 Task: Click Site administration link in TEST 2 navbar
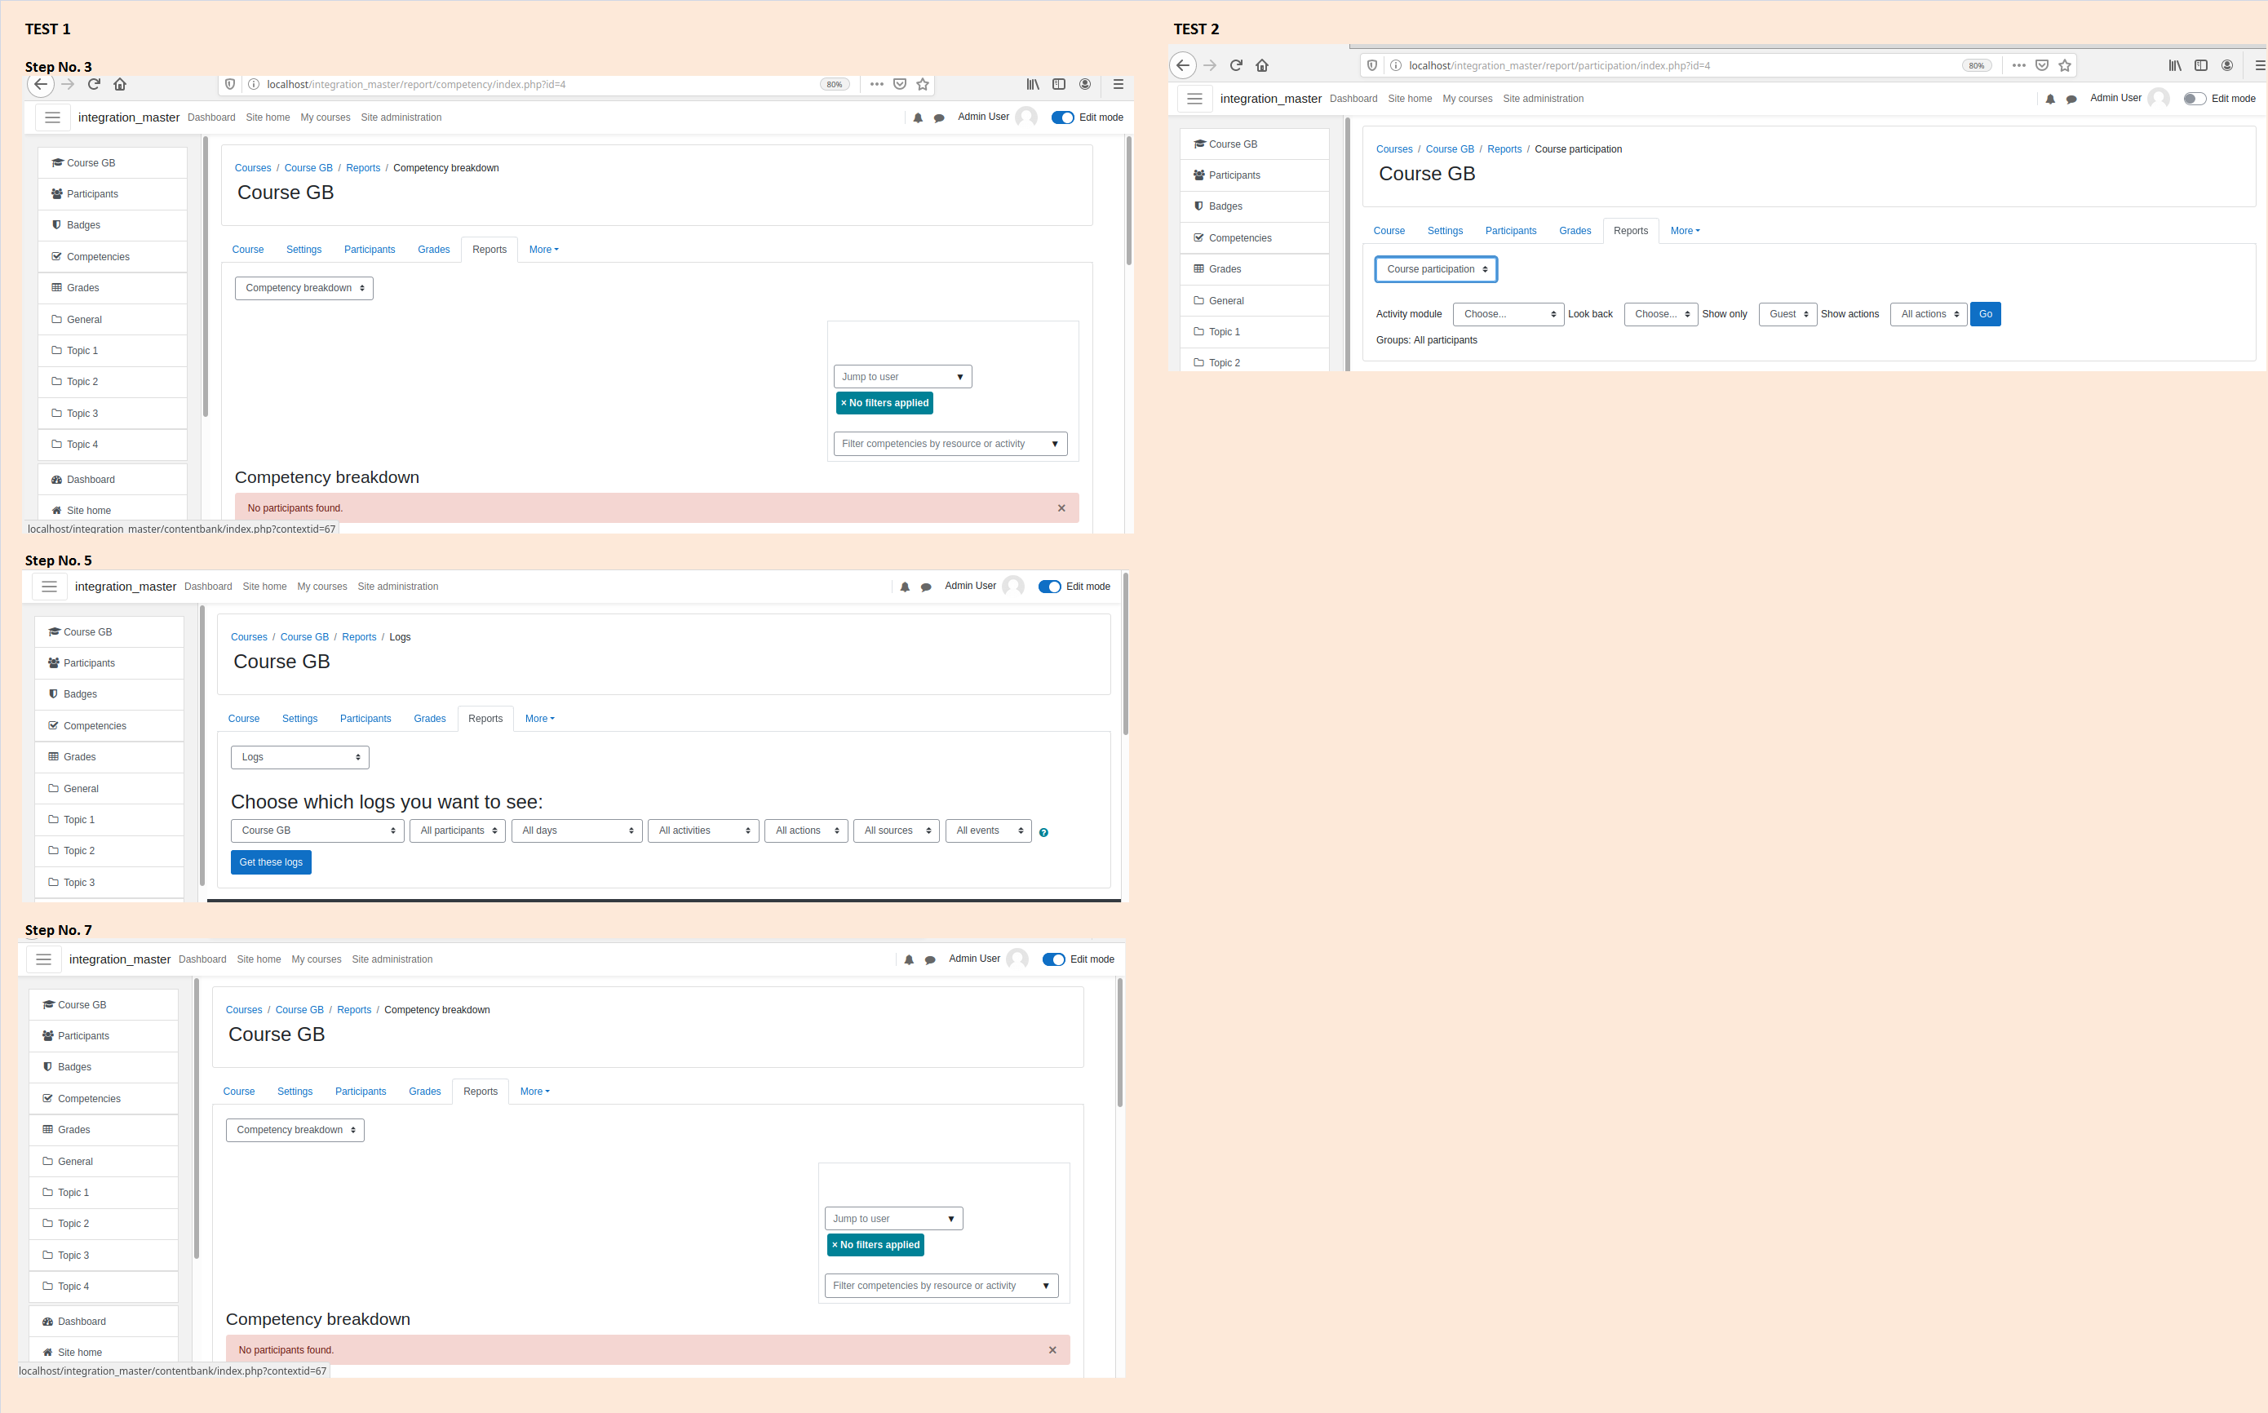1543,99
